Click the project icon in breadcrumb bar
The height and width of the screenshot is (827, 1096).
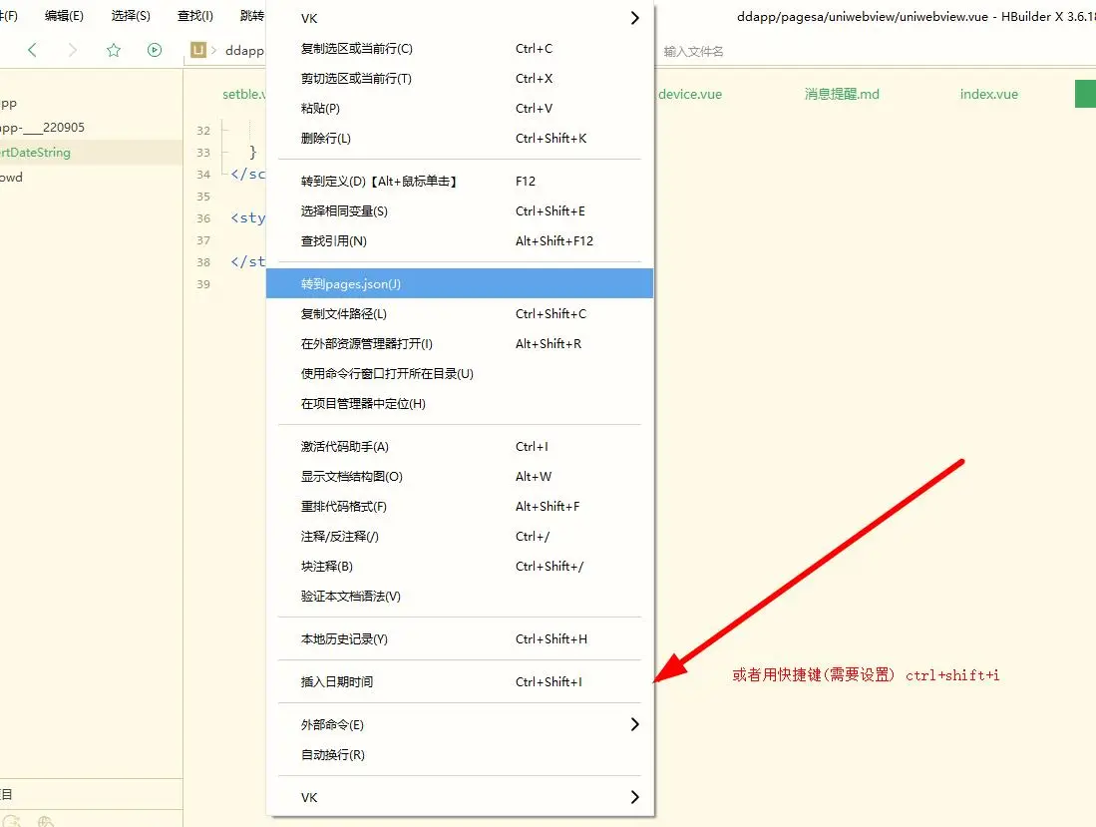[198, 50]
